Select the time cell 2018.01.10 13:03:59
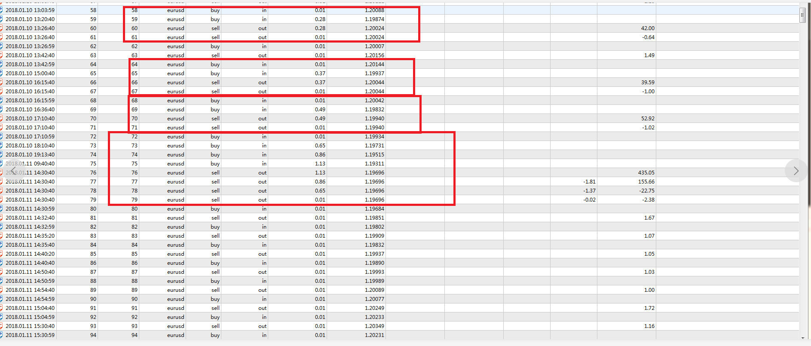This screenshot has height=346, width=811. (x=30, y=10)
